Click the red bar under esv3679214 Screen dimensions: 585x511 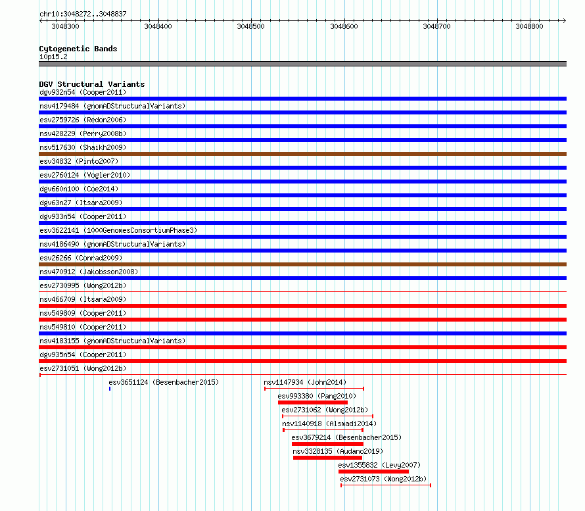[x=327, y=444]
